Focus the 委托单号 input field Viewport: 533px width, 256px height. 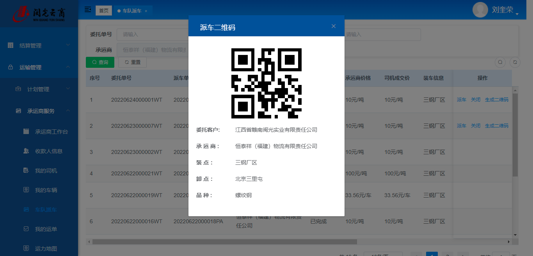153,34
